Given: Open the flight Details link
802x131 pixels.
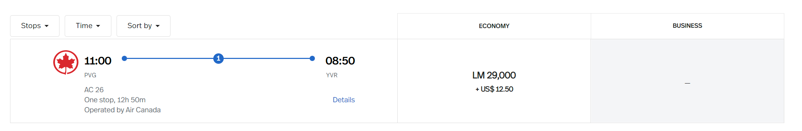Looking at the screenshot, I should [x=344, y=100].
